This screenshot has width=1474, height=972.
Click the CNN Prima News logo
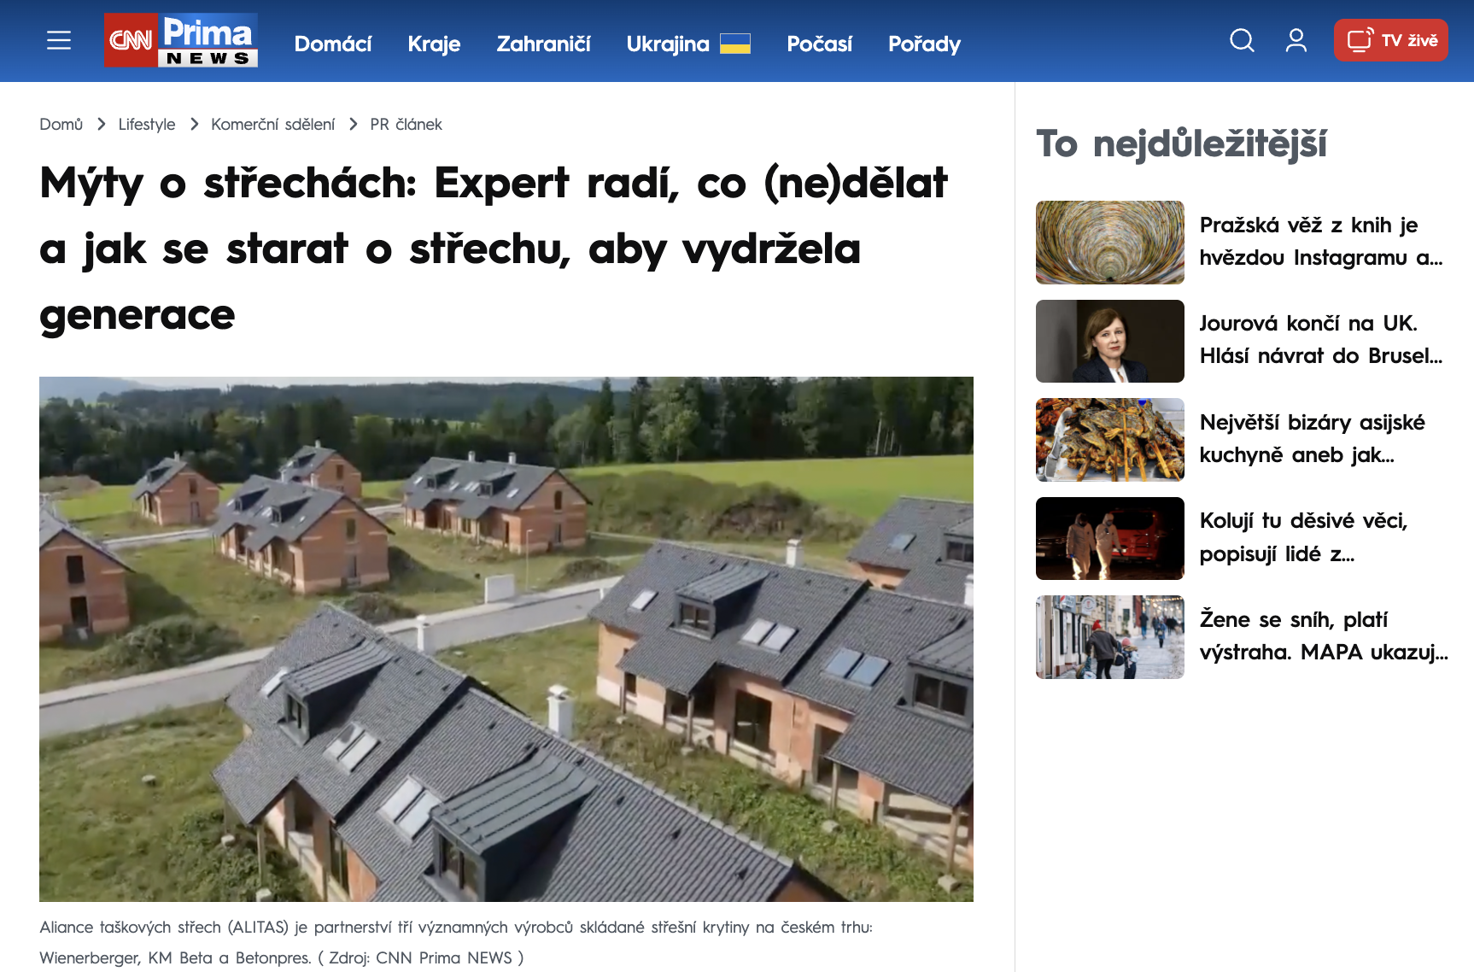(x=179, y=40)
